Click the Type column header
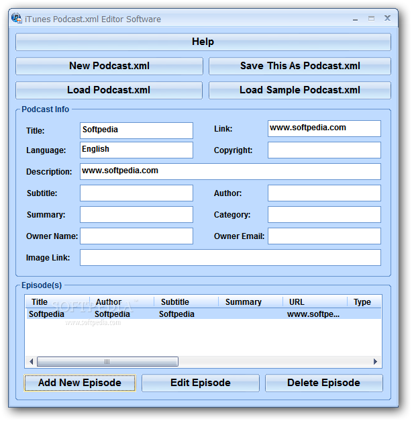 (x=364, y=301)
